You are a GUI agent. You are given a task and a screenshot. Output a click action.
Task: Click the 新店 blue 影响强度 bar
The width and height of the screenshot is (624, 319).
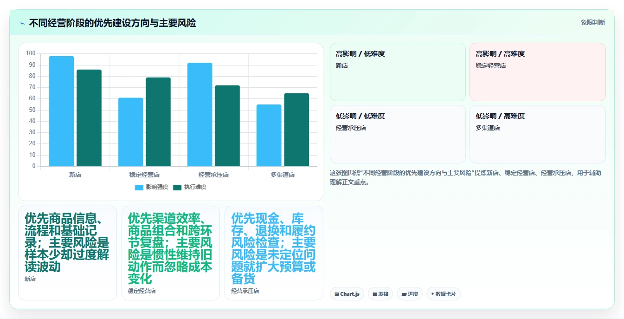(61, 111)
